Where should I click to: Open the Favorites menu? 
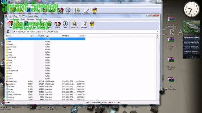click(x=30, y=19)
